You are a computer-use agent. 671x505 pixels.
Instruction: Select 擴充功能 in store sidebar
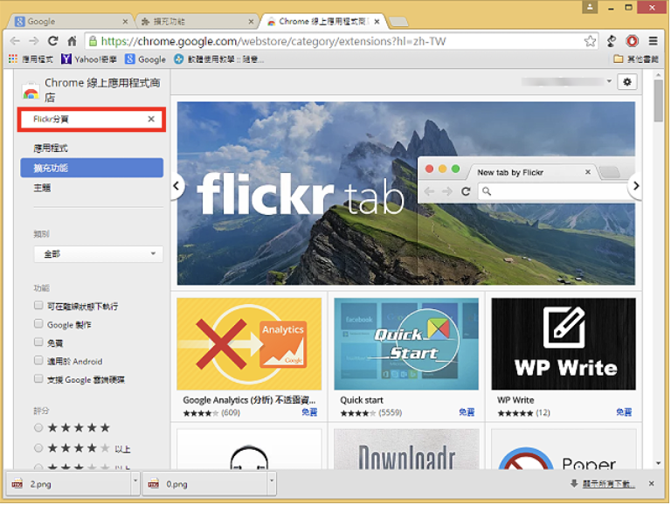(92, 168)
